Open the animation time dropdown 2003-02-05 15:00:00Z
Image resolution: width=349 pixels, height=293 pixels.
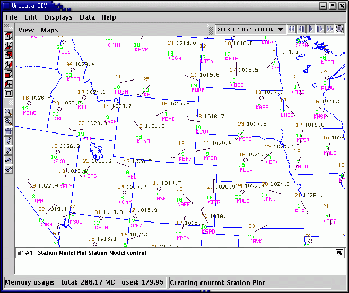(250, 29)
